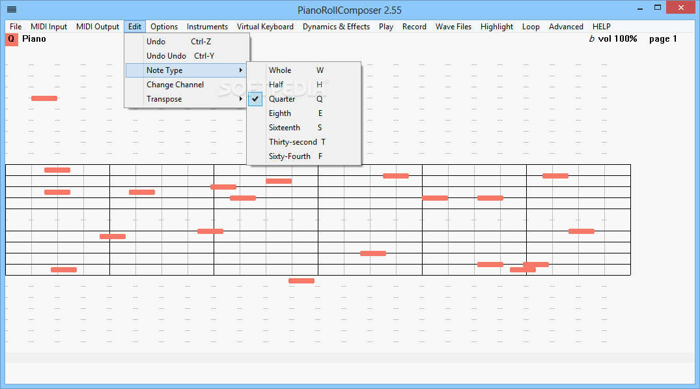700x389 pixels.
Task: Click the vol 100% indicator
Action: point(617,39)
